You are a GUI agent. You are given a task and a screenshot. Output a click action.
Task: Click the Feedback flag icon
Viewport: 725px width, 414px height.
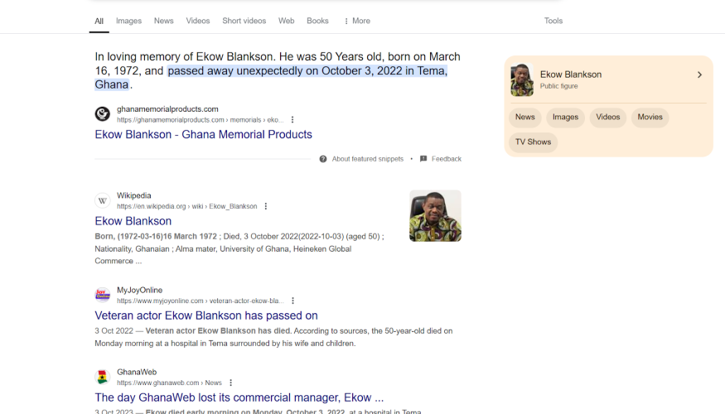tap(423, 159)
